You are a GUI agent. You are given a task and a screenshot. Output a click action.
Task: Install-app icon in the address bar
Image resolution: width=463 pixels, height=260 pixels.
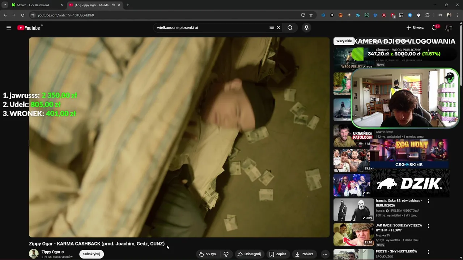click(303, 15)
